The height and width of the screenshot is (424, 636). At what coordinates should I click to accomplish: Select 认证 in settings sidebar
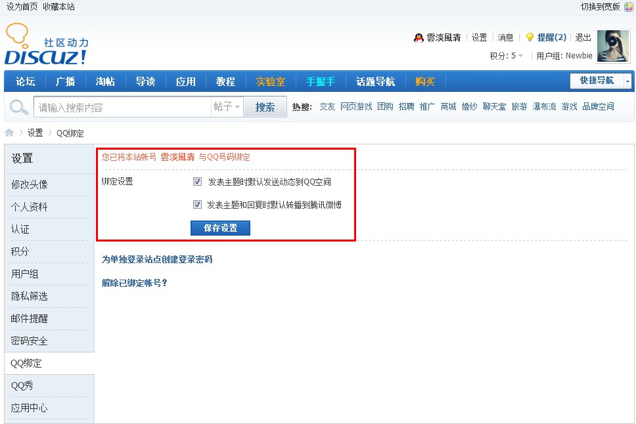pos(20,230)
